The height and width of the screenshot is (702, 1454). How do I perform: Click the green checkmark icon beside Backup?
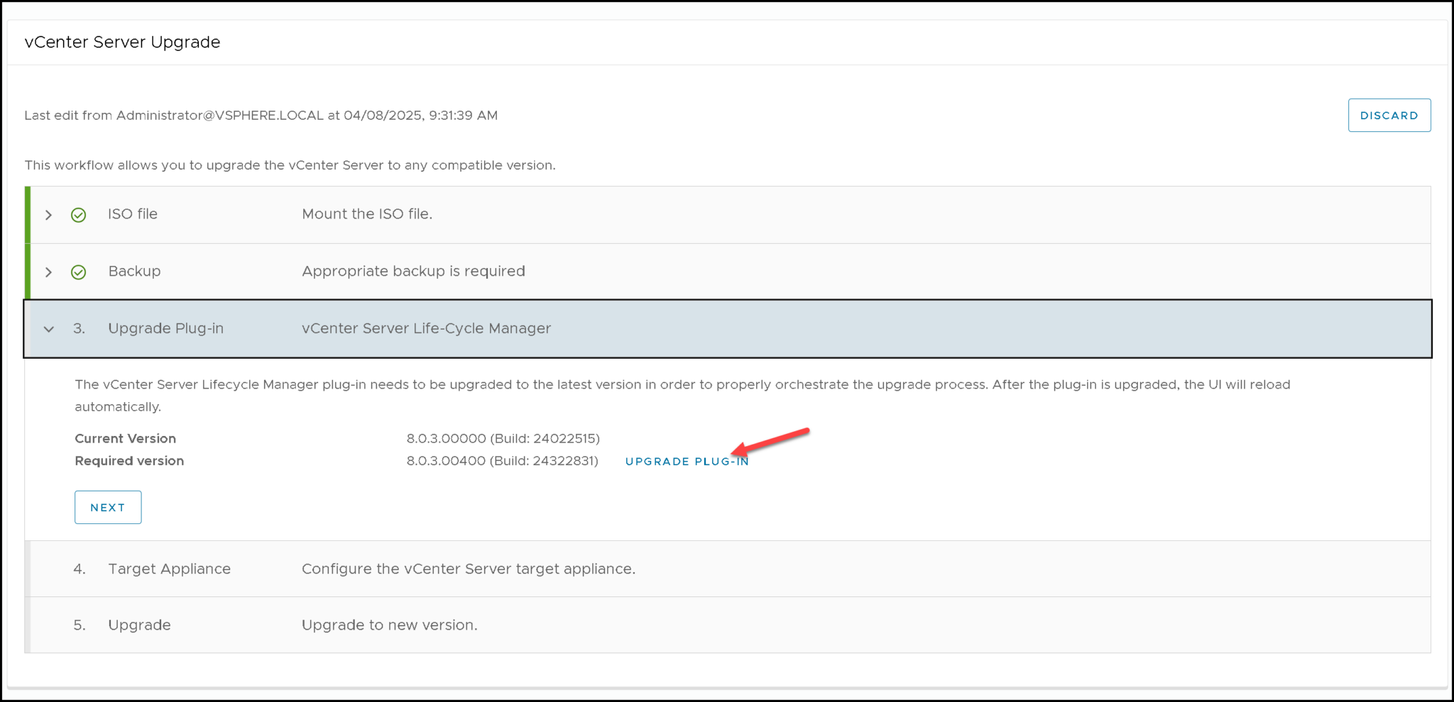coord(78,272)
